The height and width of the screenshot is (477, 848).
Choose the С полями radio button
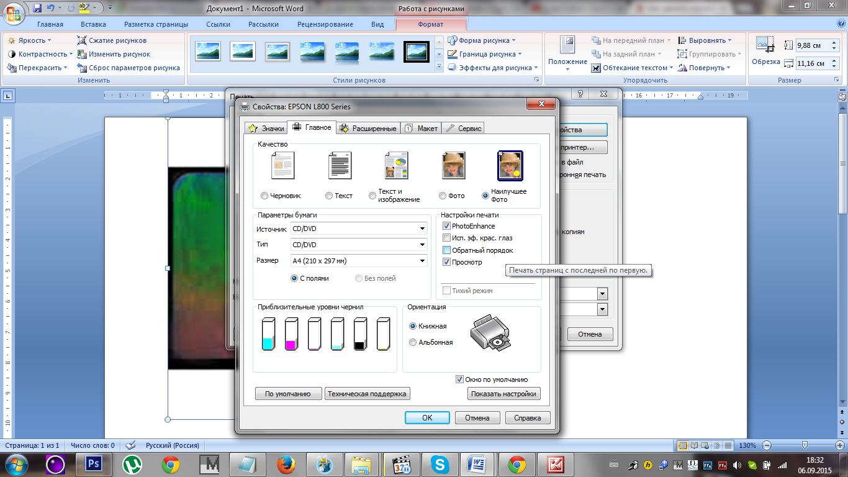tap(294, 278)
